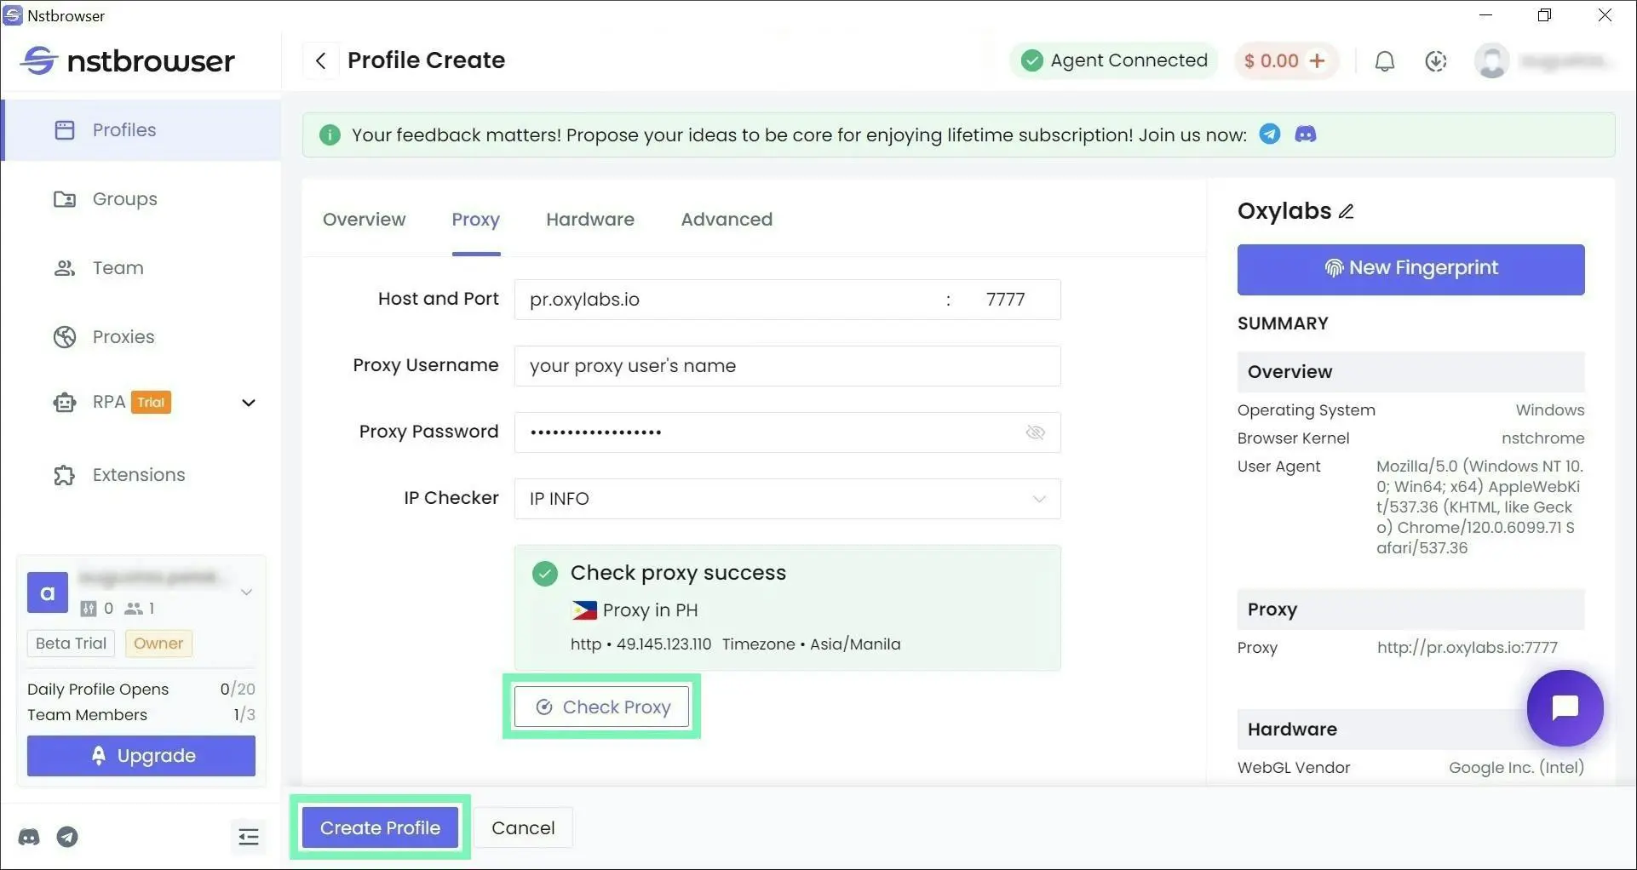1637x870 pixels.
Task: Go back using the arrow beside Profile Create
Action: (x=321, y=60)
